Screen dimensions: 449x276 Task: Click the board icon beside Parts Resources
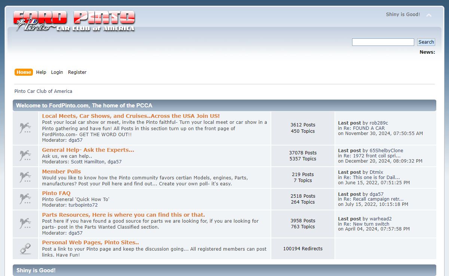pos(25,223)
